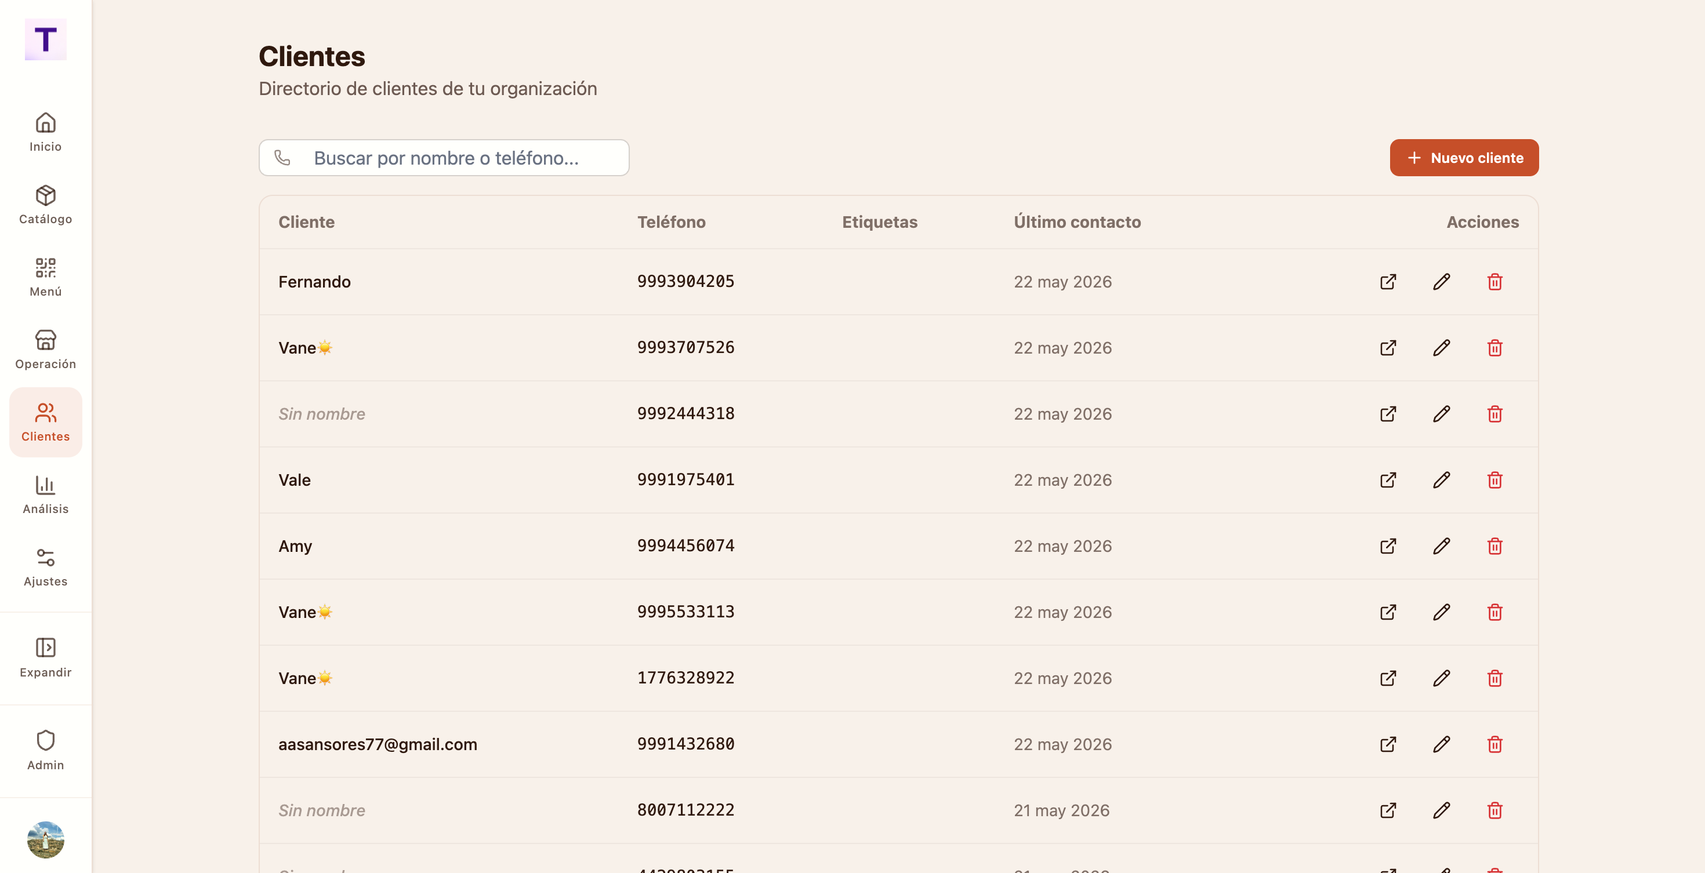Image resolution: width=1705 pixels, height=873 pixels.
Task: Go to Inicio in the sidebar
Action: (46, 132)
